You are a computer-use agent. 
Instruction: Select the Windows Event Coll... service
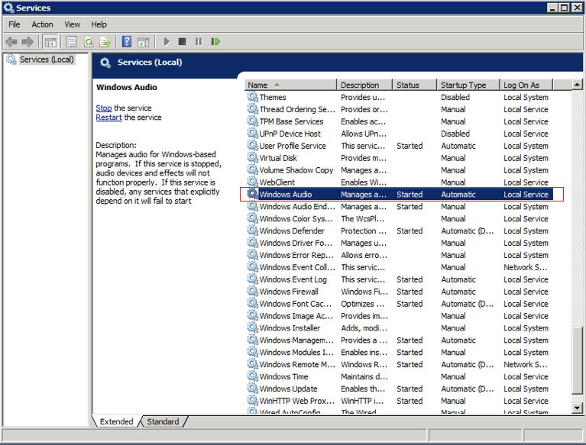point(399,267)
